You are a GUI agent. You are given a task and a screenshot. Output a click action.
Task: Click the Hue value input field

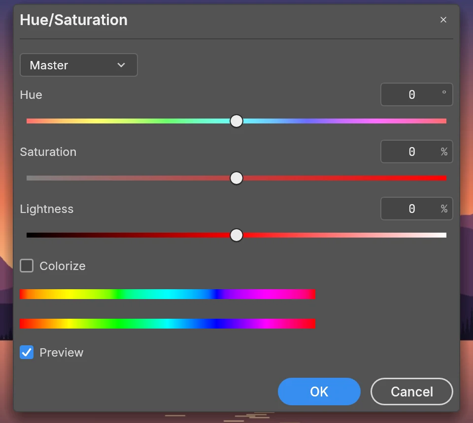(417, 94)
